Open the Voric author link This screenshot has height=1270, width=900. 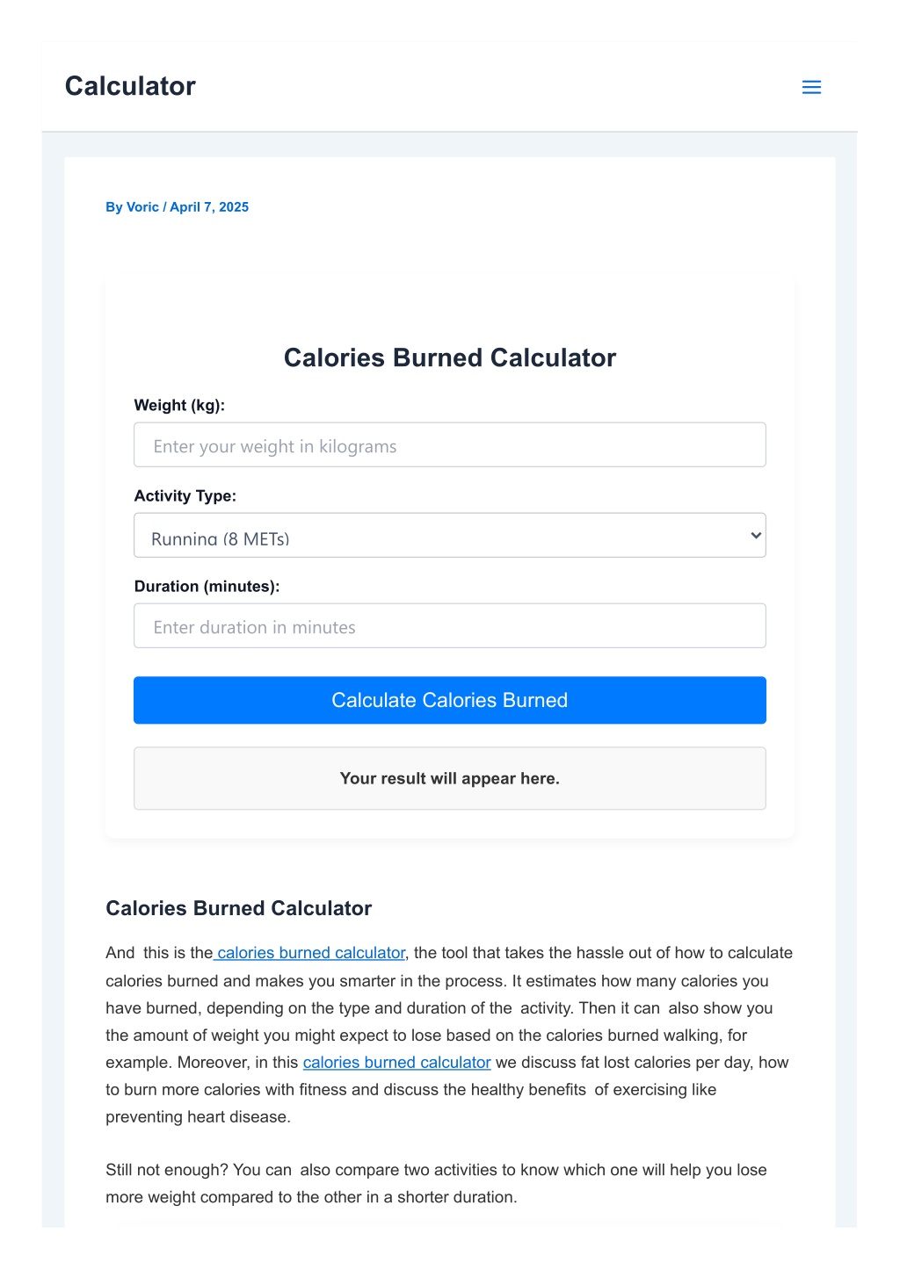[x=142, y=207]
